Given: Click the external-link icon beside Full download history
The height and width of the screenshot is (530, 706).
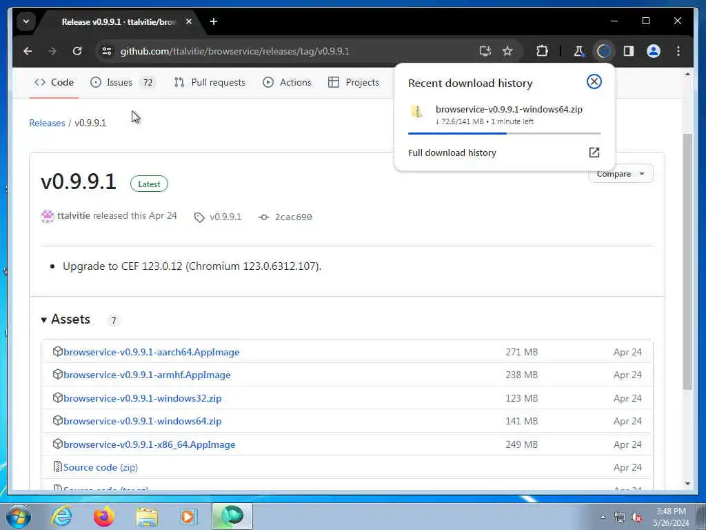Looking at the screenshot, I should 594,153.
